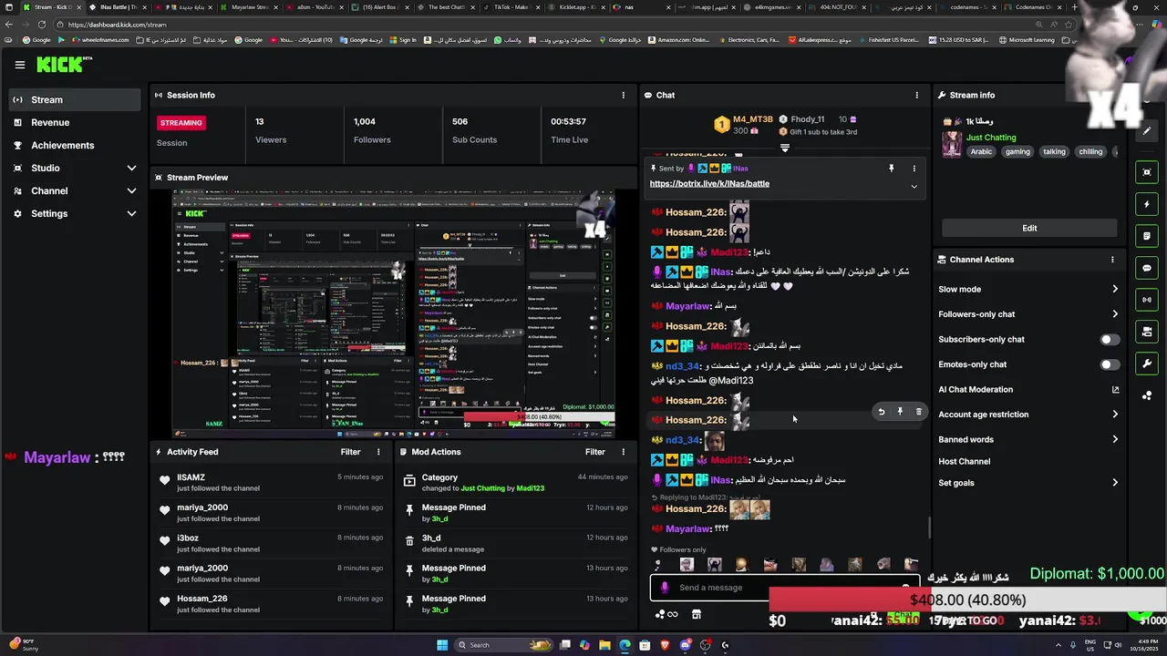The image size is (1167, 656).
Task: Toggle Subscribers-only chat switch
Action: point(1110,340)
